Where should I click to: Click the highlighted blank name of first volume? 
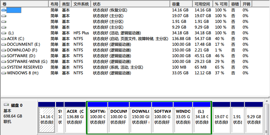14,10
